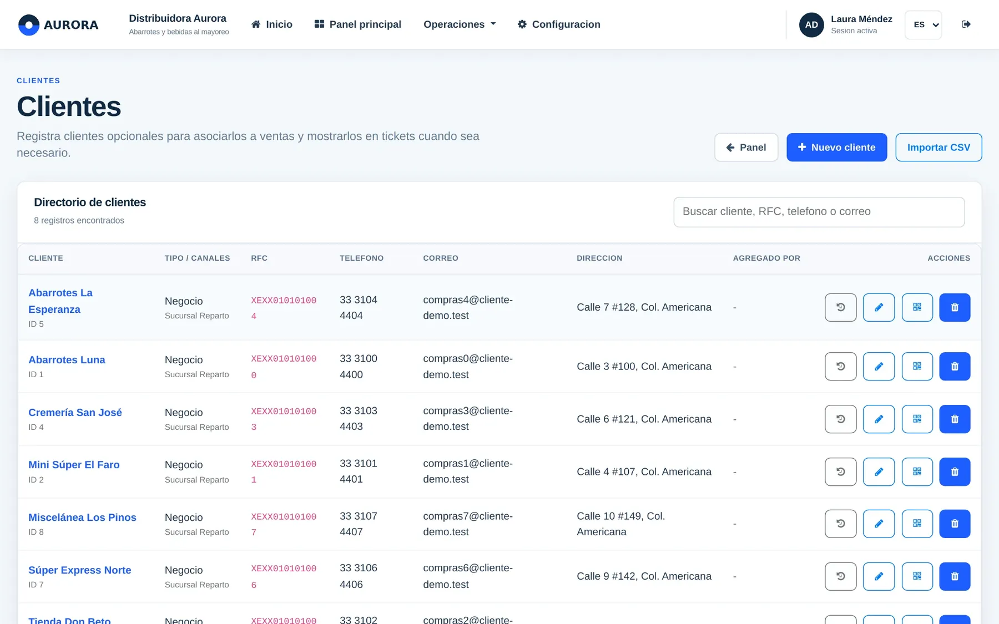Open history for Cremería San José
The height and width of the screenshot is (624, 999).
point(840,419)
